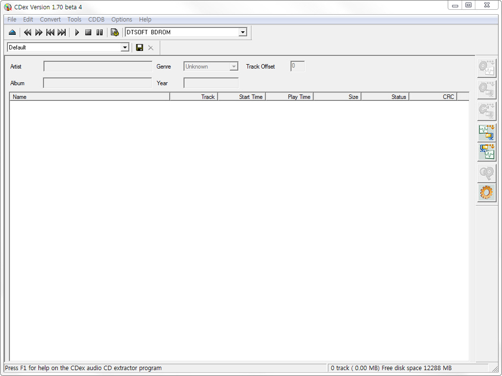This screenshot has height=376, width=502.
Task: Open the CDDB menu
Action: click(97, 20)
